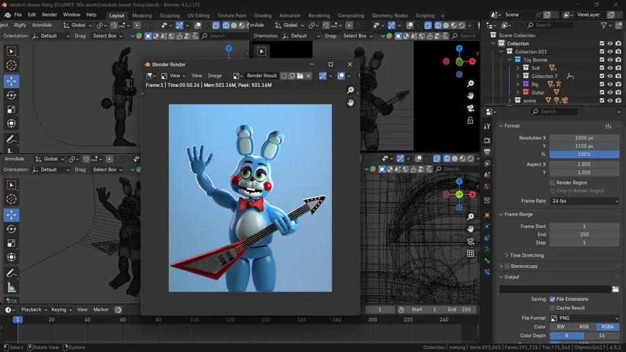Viewport: 626px width, 352px height.
Task: Switch to the Shading workspace tab
Action: (x=263, y=15)
